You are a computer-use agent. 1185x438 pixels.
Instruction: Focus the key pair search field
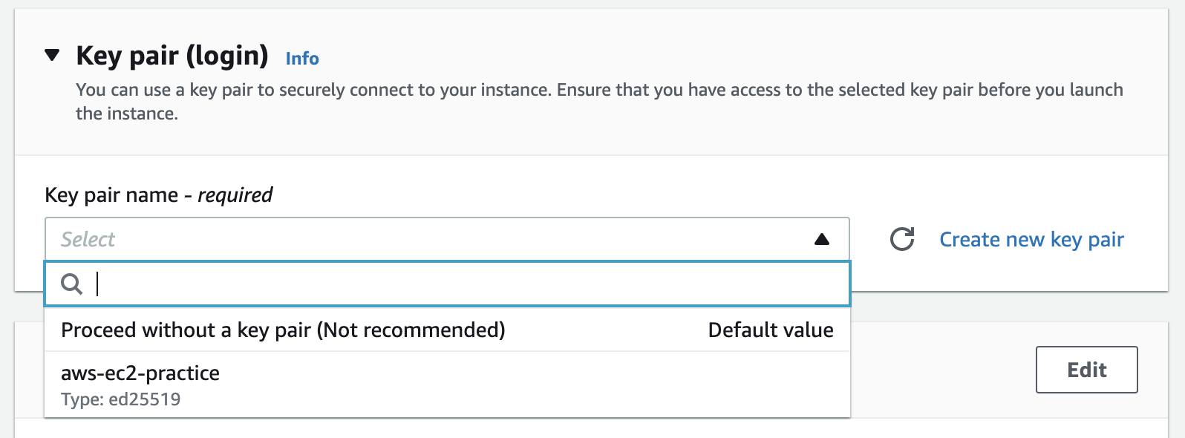[x=468, y=284]
